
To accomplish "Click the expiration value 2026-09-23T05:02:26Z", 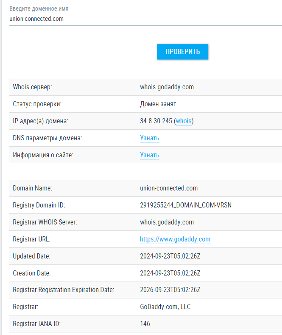I will tap(170, 290).
